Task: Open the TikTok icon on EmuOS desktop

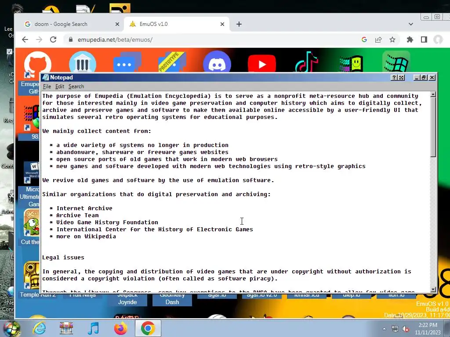Action: 306,62
